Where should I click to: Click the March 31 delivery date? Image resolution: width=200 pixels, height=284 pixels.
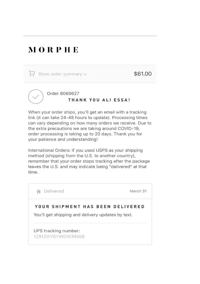tap(138, 191)
